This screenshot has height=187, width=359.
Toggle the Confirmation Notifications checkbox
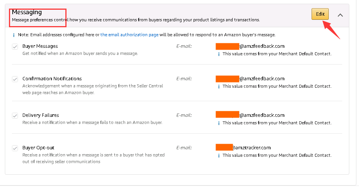(x=15, y=79)
